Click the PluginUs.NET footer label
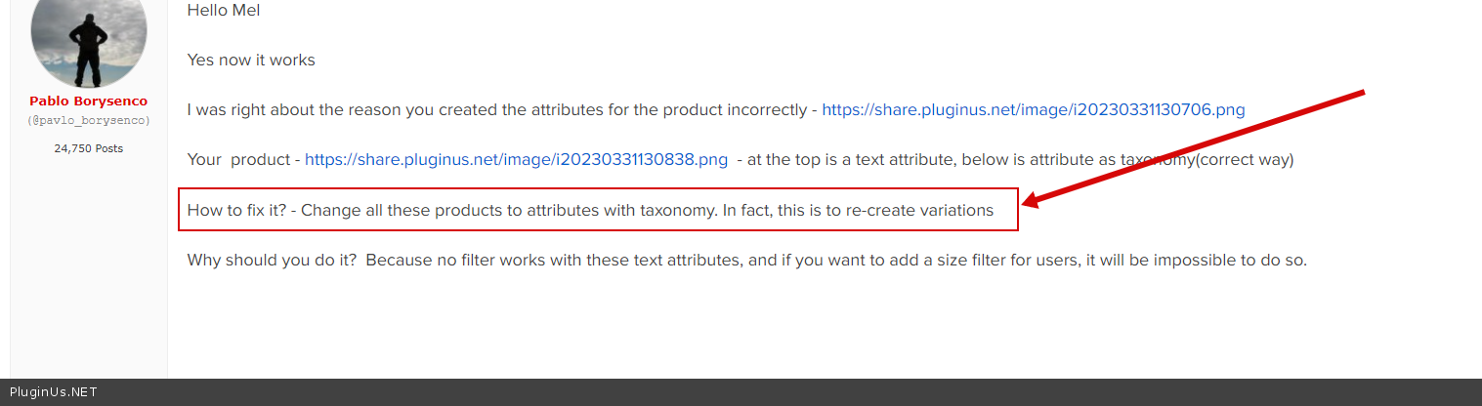1482x406 pixels. pyautogui.click(x=54, y=392)
